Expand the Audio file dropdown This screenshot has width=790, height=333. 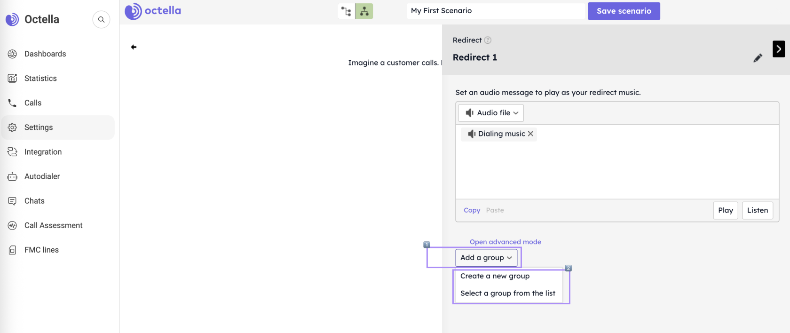[491, 113]
